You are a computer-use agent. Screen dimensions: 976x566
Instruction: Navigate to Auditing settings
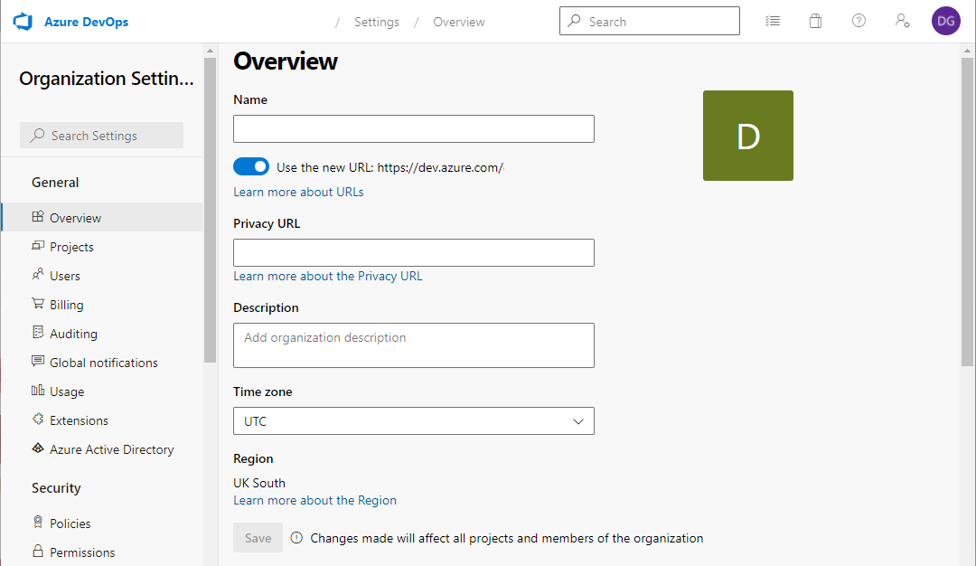102,333
